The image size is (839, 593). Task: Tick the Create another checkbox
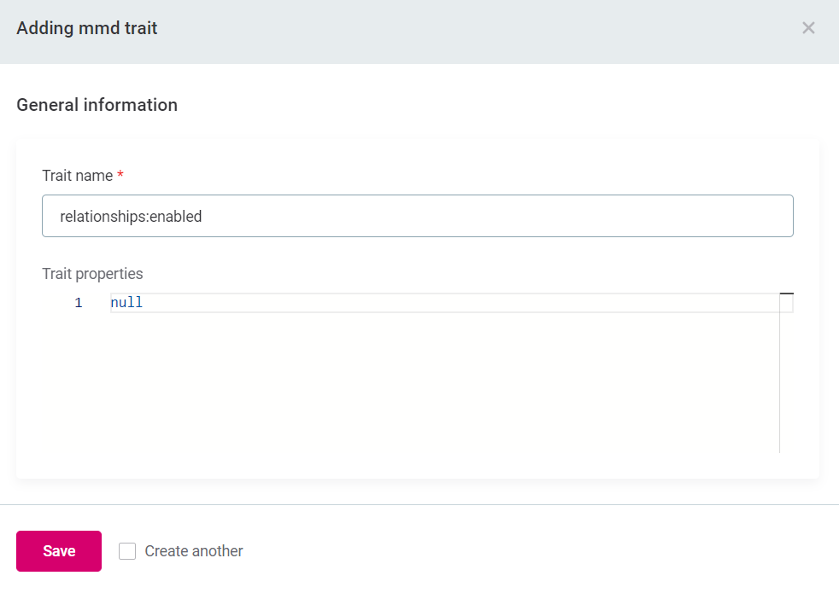(127, 551)
